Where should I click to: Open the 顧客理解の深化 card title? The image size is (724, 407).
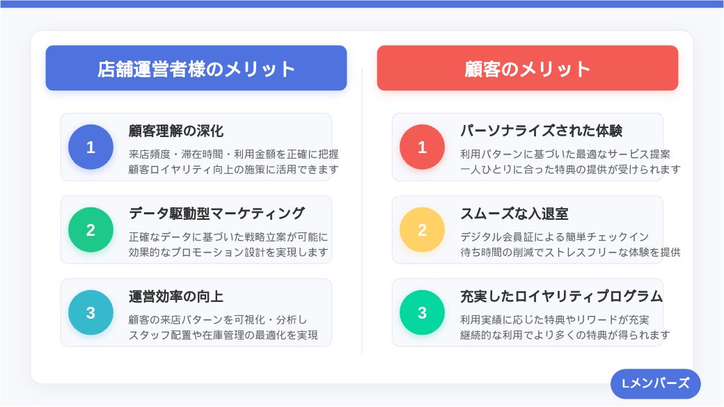click(x=176, y=131)
